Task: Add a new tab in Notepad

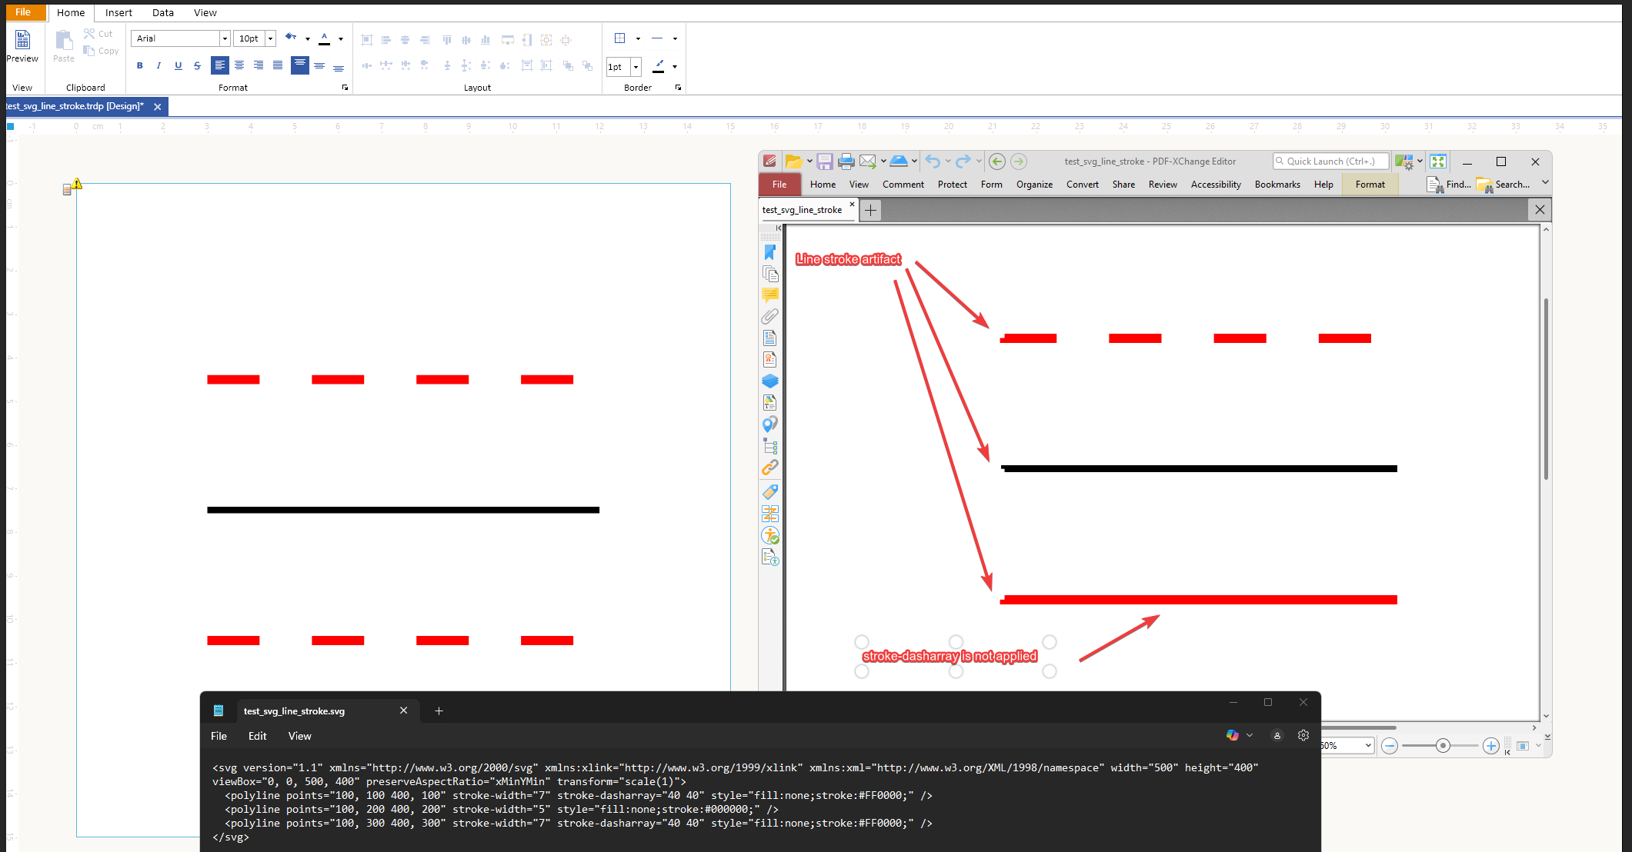Action: (x=439, y=711)
